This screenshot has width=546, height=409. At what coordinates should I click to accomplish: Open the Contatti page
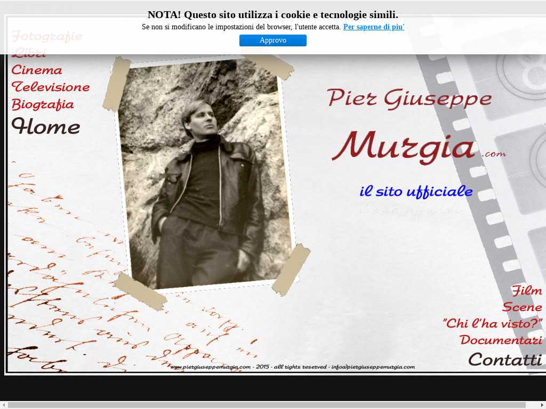pos(505,359)
